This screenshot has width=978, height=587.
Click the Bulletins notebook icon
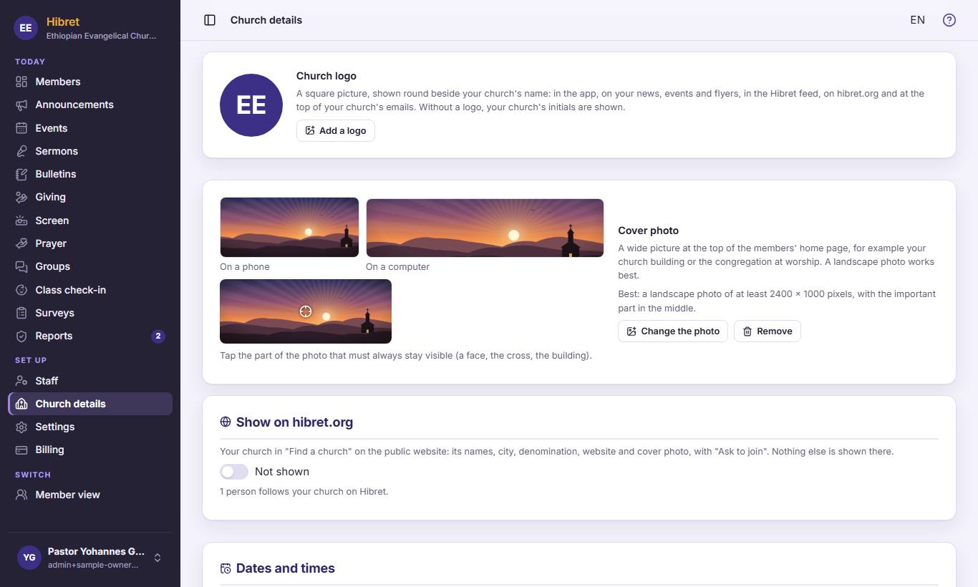(21, 174)
